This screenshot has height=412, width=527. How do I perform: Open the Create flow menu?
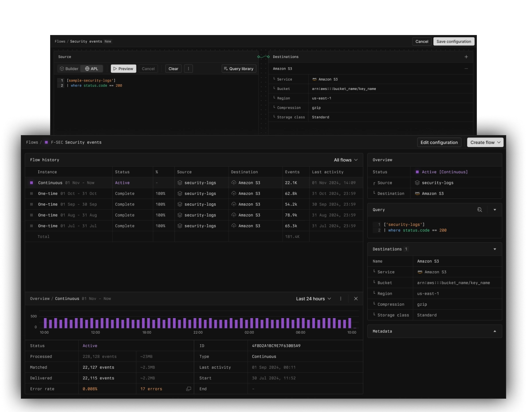(x=485, y=142)
